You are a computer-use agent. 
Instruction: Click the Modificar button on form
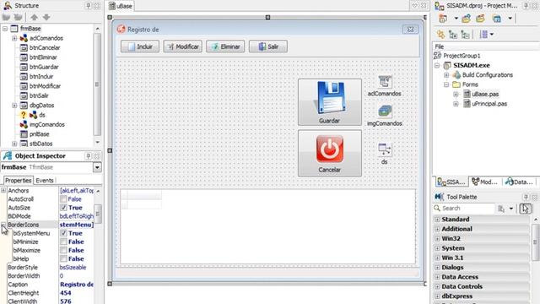coord(182,46)
